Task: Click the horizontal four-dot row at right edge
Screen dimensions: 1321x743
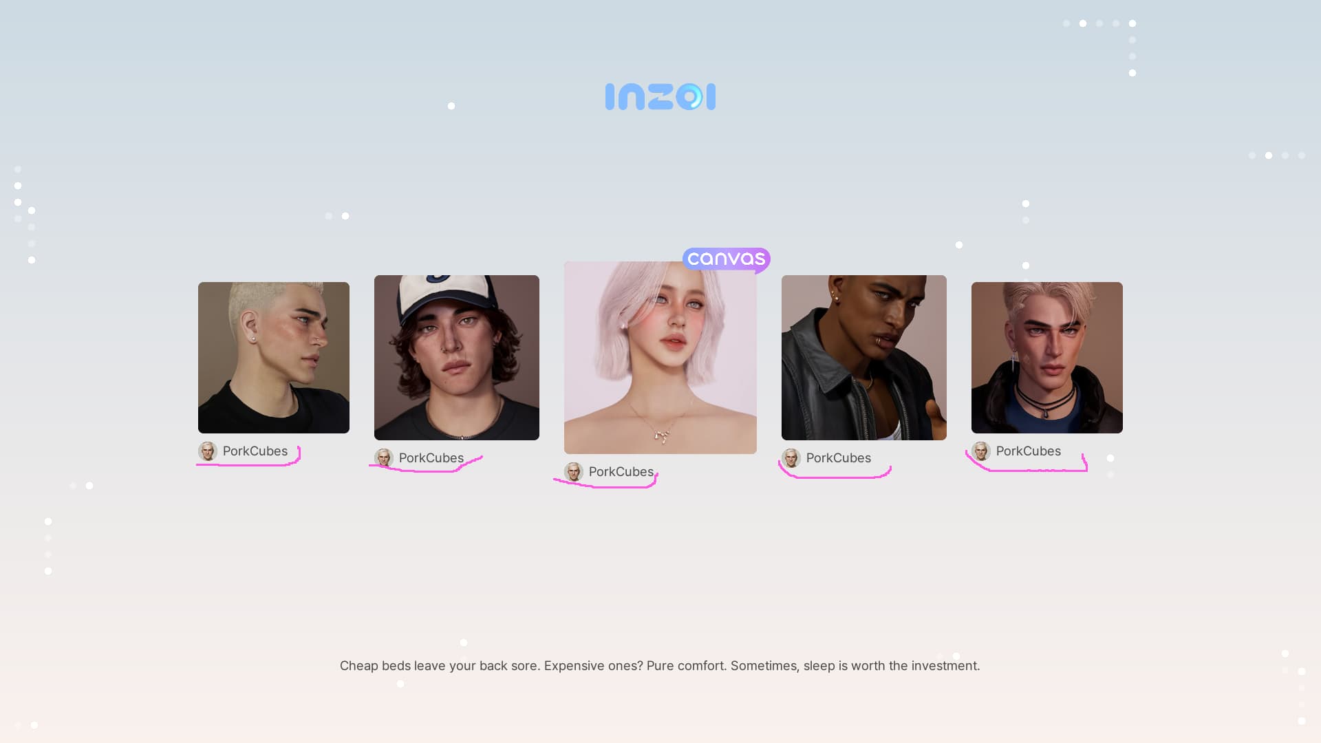Action: (1277, 155)
